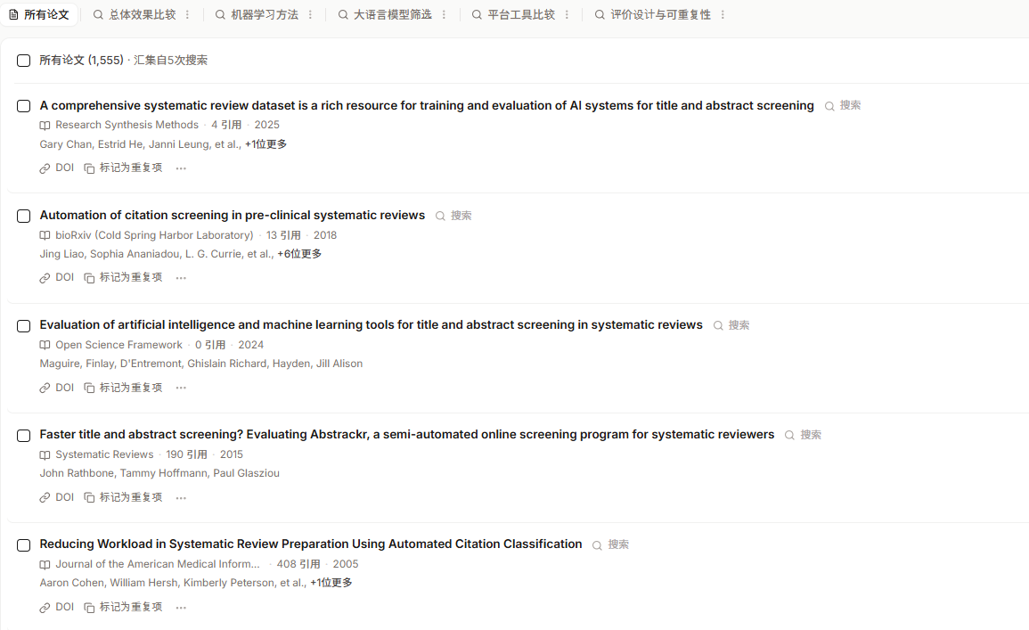Open DOI link for John Rathbone paper
Viewport: 1029px width, 630px height.
click(x=56, y=497)
